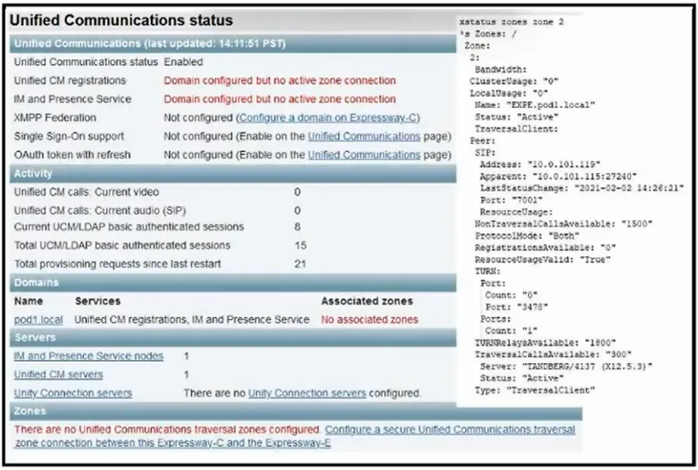
Task: Open Unified Communications link in OAuth token row
Action: click(364, 156)
